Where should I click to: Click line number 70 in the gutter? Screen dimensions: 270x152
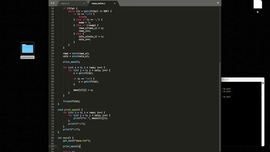pyautogui.click(x=52, y=110)
